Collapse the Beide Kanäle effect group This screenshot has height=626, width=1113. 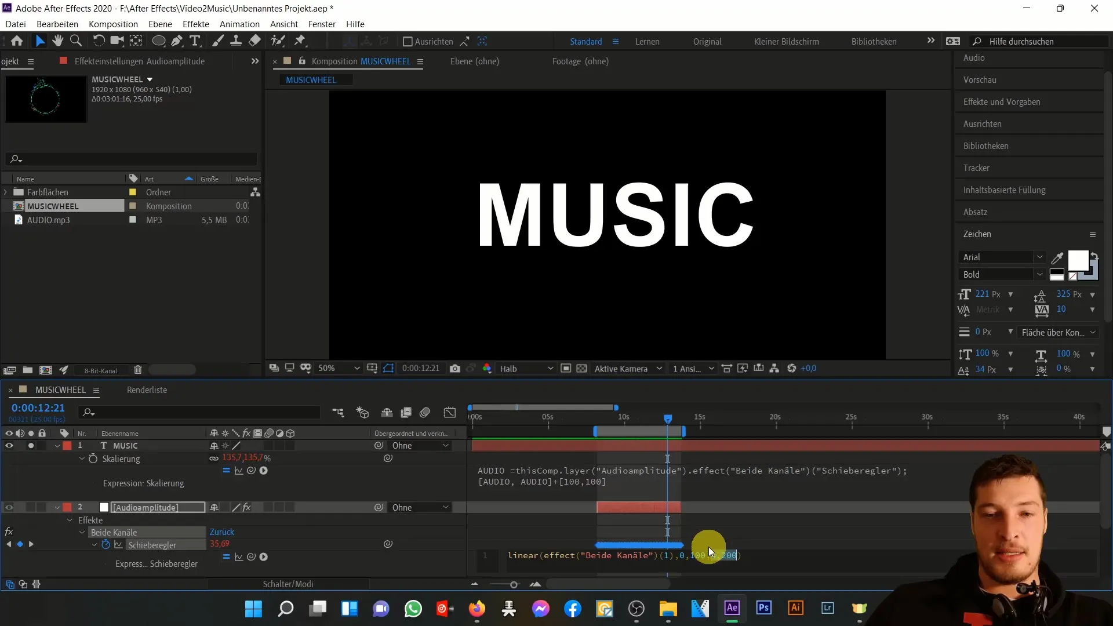(82, 533)
